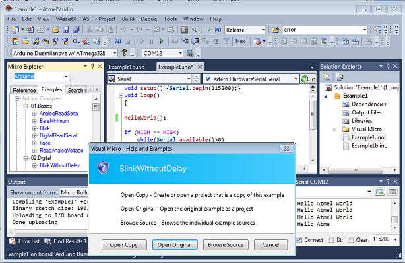Open the Release configuration dropdown
The height and width of the screenshot is (263, 405).
click(245, 30)
